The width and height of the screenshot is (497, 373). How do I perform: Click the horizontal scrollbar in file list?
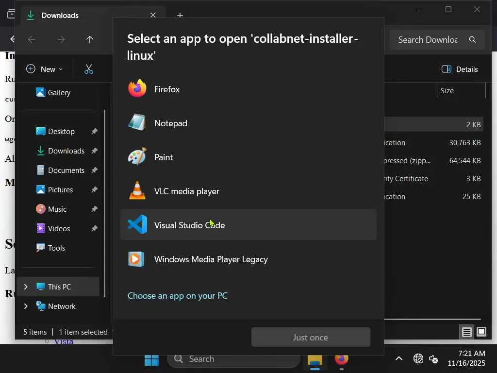pos(432,319)
